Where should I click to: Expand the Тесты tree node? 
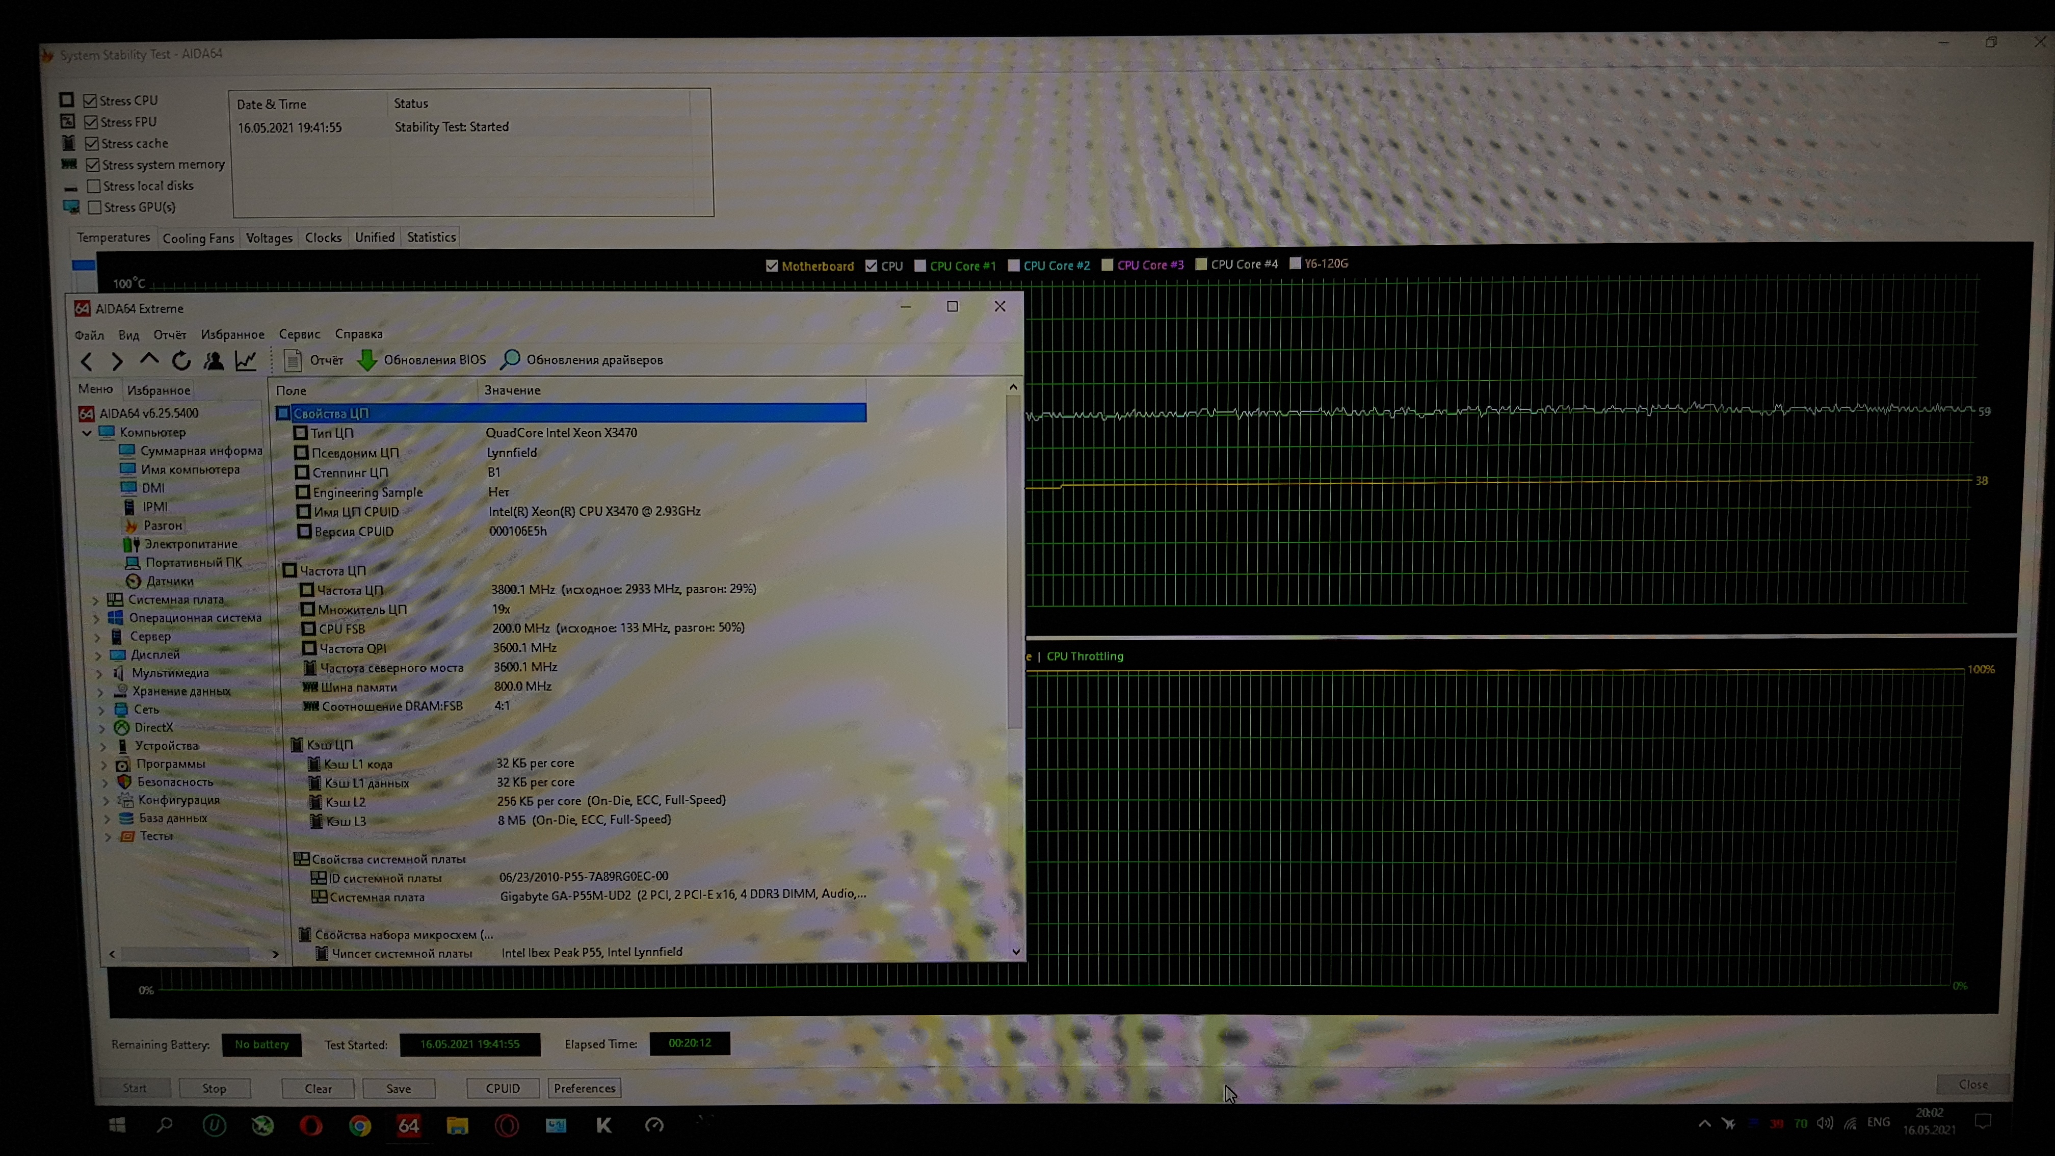click(107, 836)
